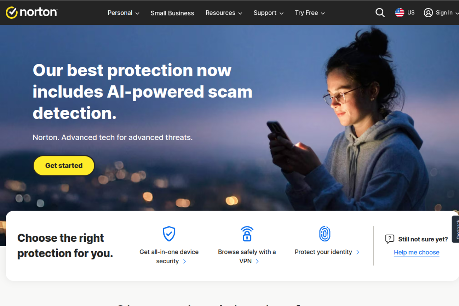Open Protect your identity link

point(327,252)
